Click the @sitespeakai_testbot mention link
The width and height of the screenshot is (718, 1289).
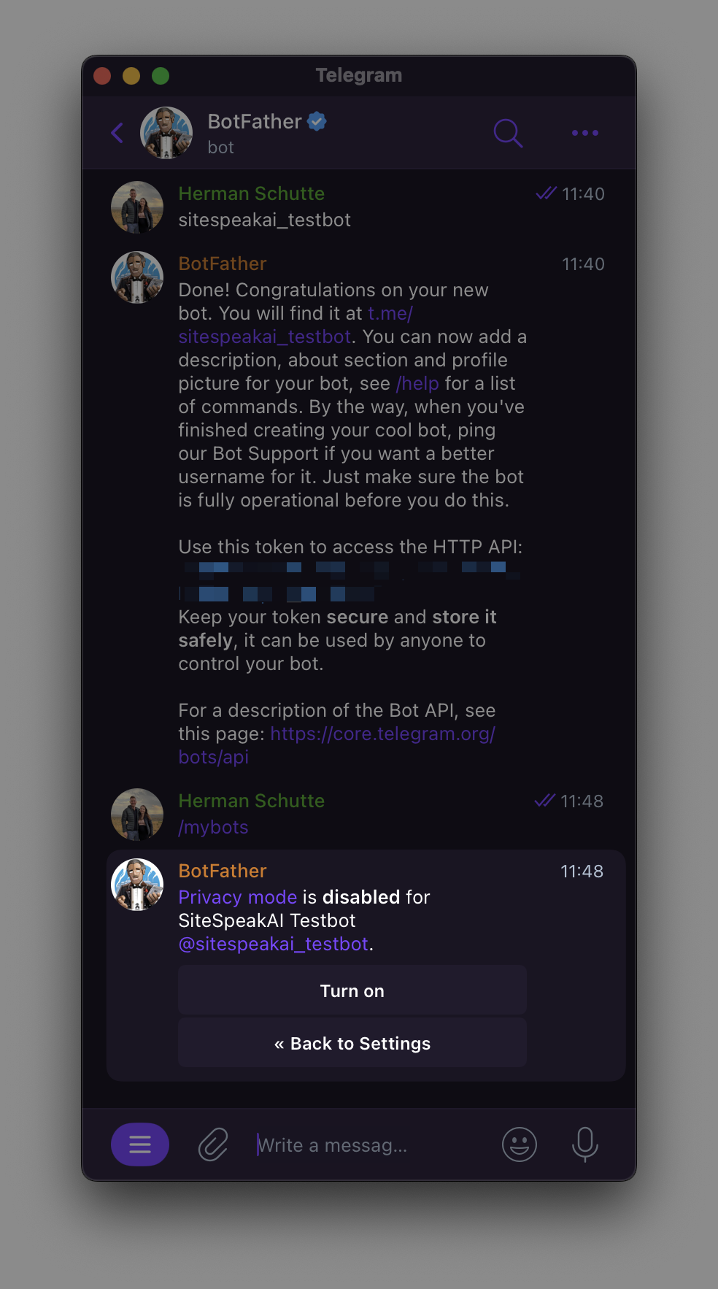(274, 944)
